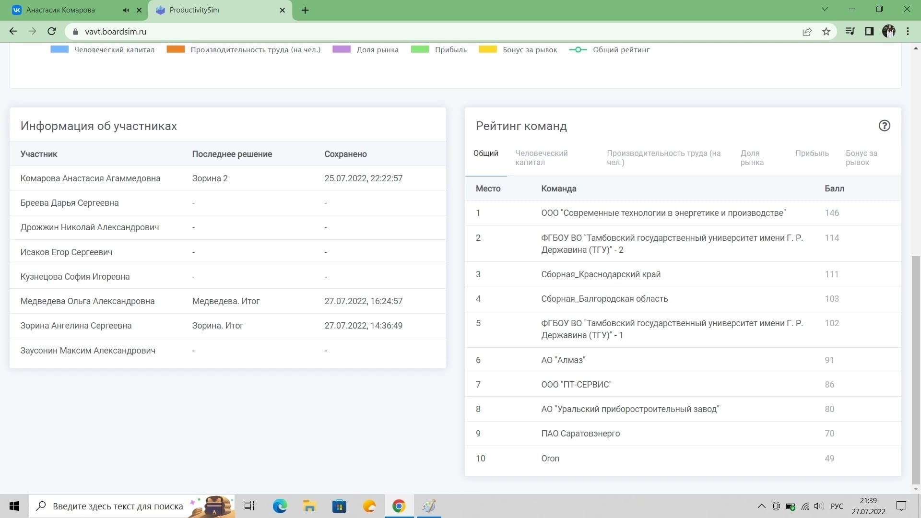The height and width of the screenshot is (518, 921).
Task: Open the Paint app in the taskbar
Action: click(x=428, y=506)
